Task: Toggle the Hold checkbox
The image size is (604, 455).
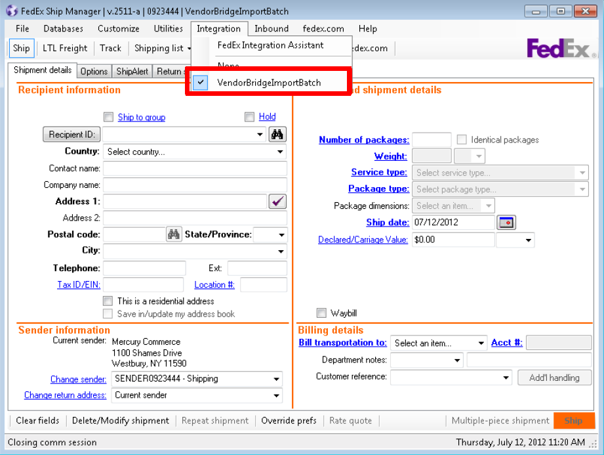Action: click(250, 116)
